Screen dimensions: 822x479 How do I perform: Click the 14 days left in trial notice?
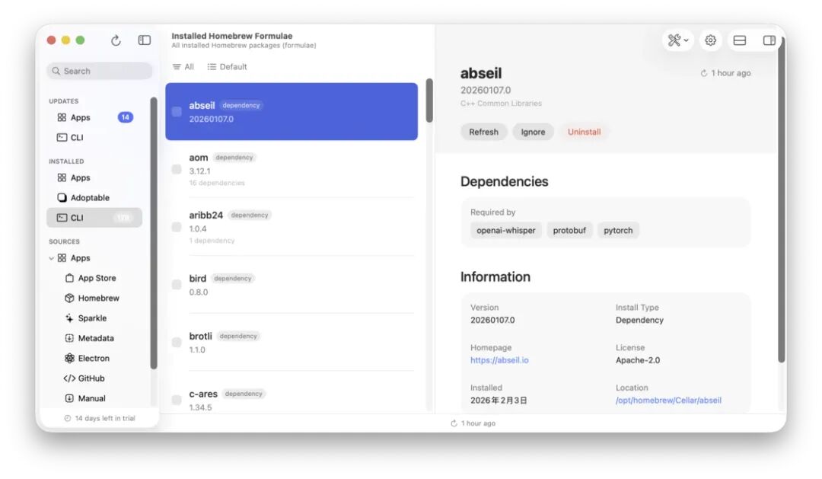point(100,418)
